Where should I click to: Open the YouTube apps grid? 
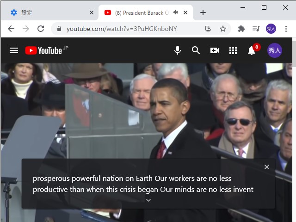pyautogui.click(x=233, y=50)
